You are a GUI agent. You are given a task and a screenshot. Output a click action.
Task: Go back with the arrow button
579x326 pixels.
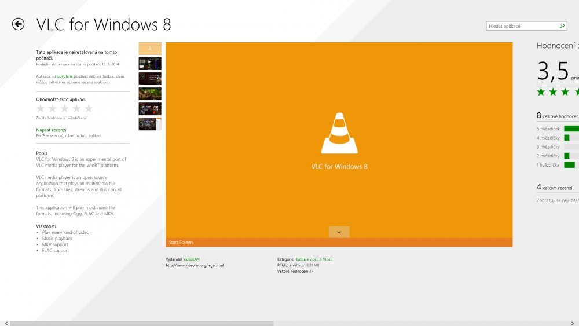pos(18,24)
